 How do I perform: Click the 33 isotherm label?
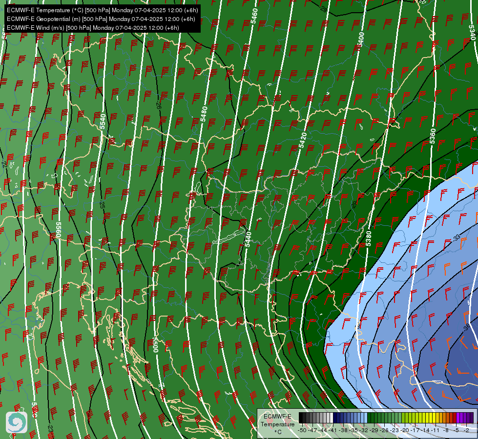(x=457, y=238)
